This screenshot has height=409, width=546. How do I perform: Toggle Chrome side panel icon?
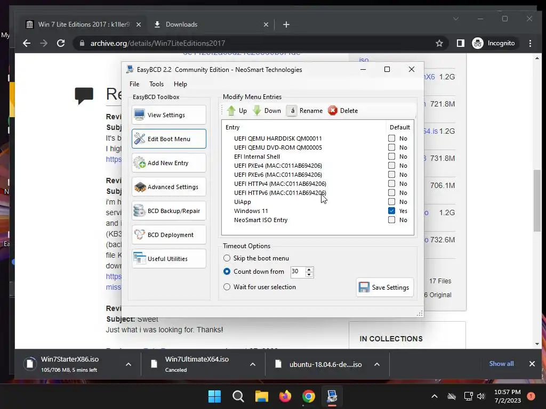pos(460,43)
